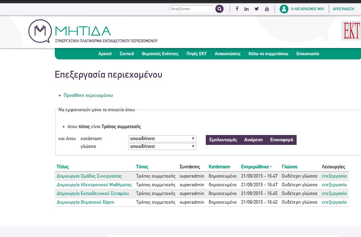
Task: Focus the Αναζήτηση search field
Action: pos(191,9)
